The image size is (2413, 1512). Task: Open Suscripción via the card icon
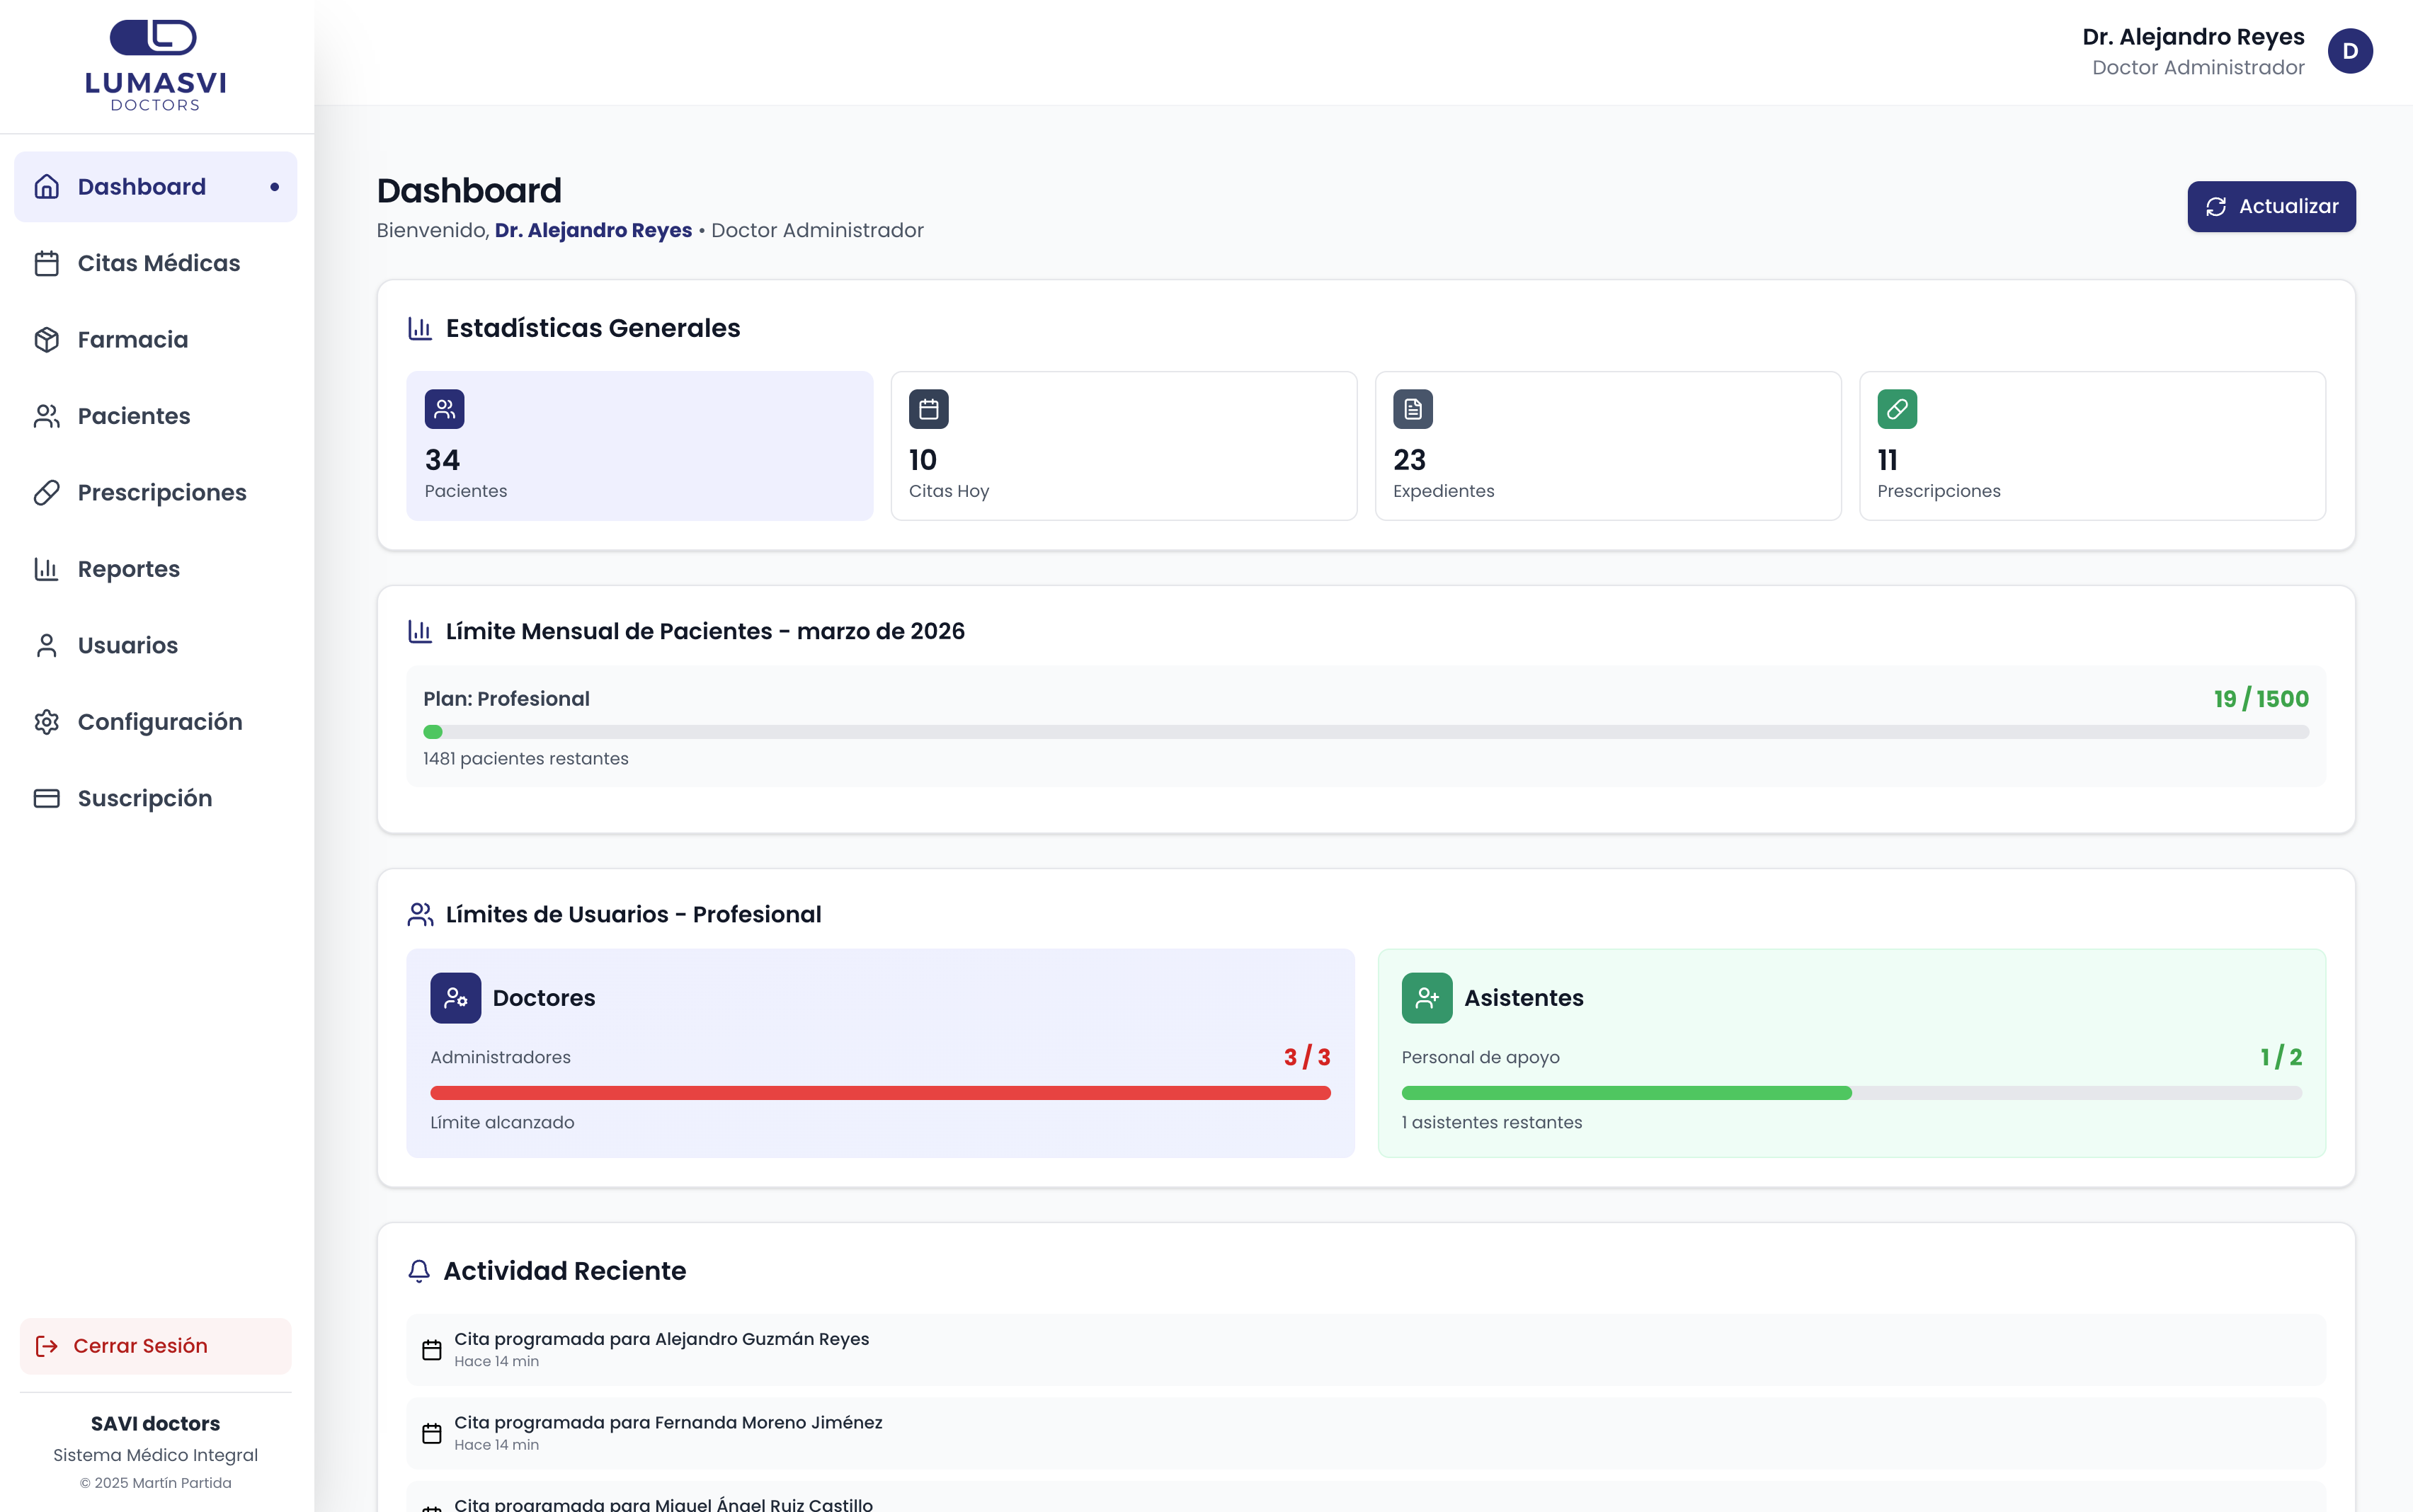(x=47, y=797)
